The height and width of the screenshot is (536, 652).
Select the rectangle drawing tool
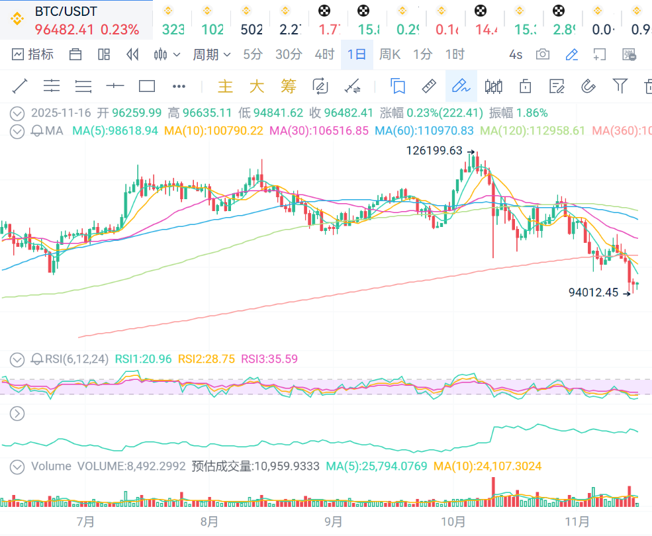pos(147,85)
